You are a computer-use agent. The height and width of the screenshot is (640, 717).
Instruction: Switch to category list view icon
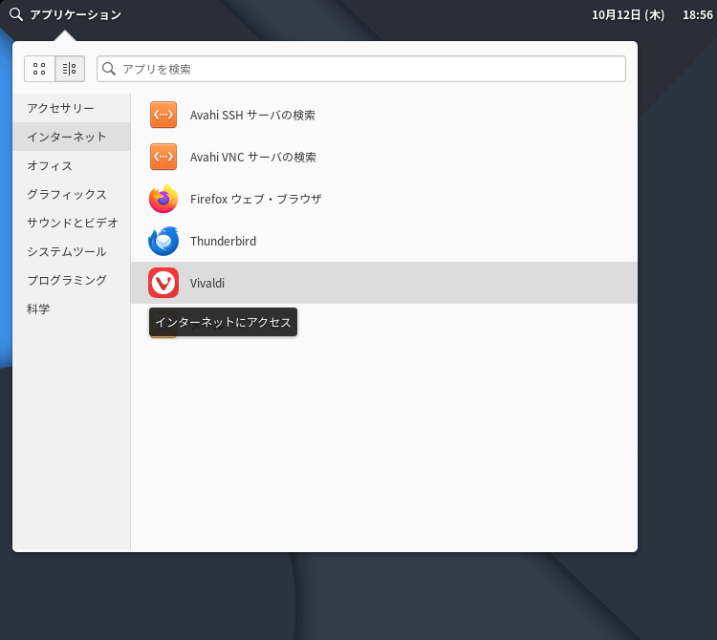[x=70, y=69]
